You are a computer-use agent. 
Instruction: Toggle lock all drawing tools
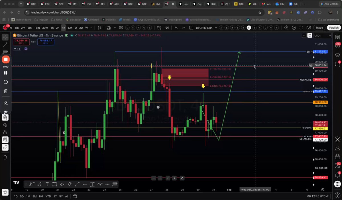pos(5,132)
